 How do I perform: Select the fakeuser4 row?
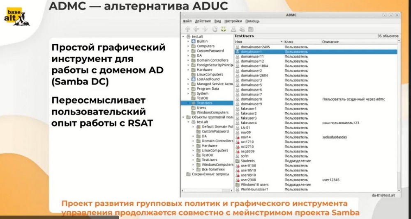(x=316, y=123)
